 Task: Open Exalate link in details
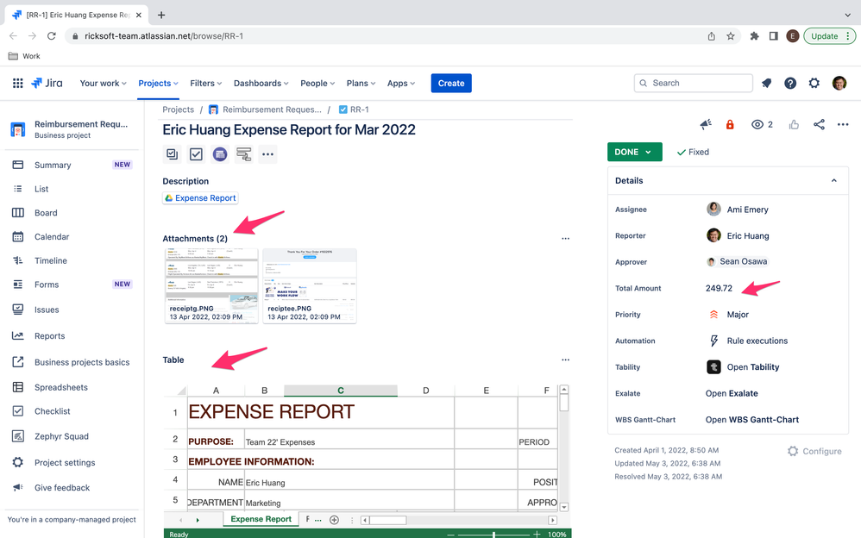[732, 393]
